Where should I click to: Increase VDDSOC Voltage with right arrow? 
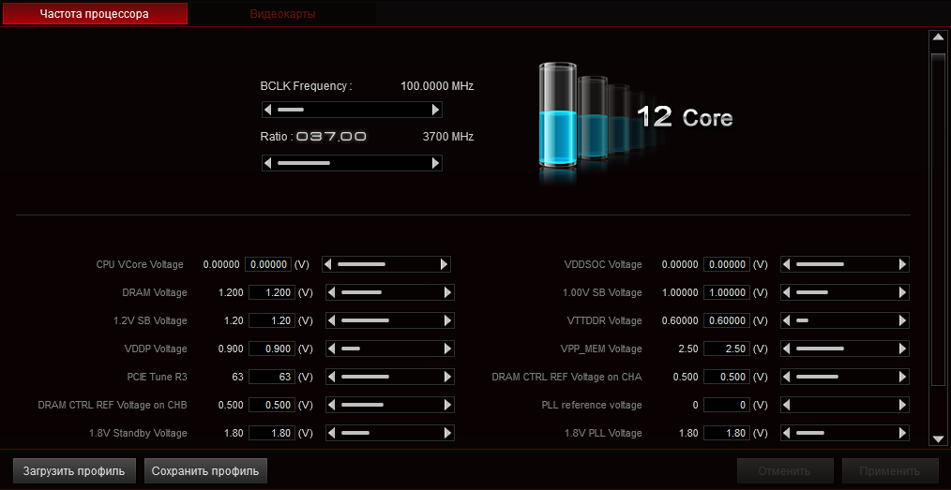[x=902, y=264]
